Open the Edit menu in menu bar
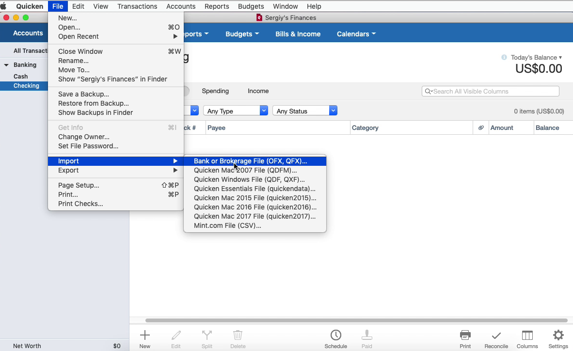The width and height of the screenshot is (573, 351). (x=78, y=6)
